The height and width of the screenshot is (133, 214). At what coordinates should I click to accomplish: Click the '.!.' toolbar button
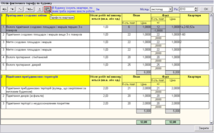click(40, 9)
